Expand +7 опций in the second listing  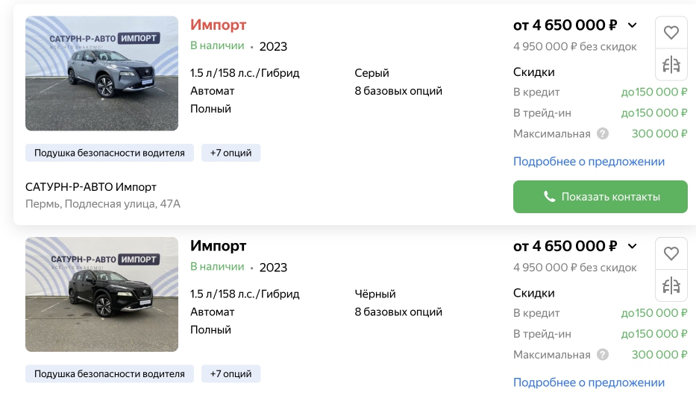(x=231, y=373)
